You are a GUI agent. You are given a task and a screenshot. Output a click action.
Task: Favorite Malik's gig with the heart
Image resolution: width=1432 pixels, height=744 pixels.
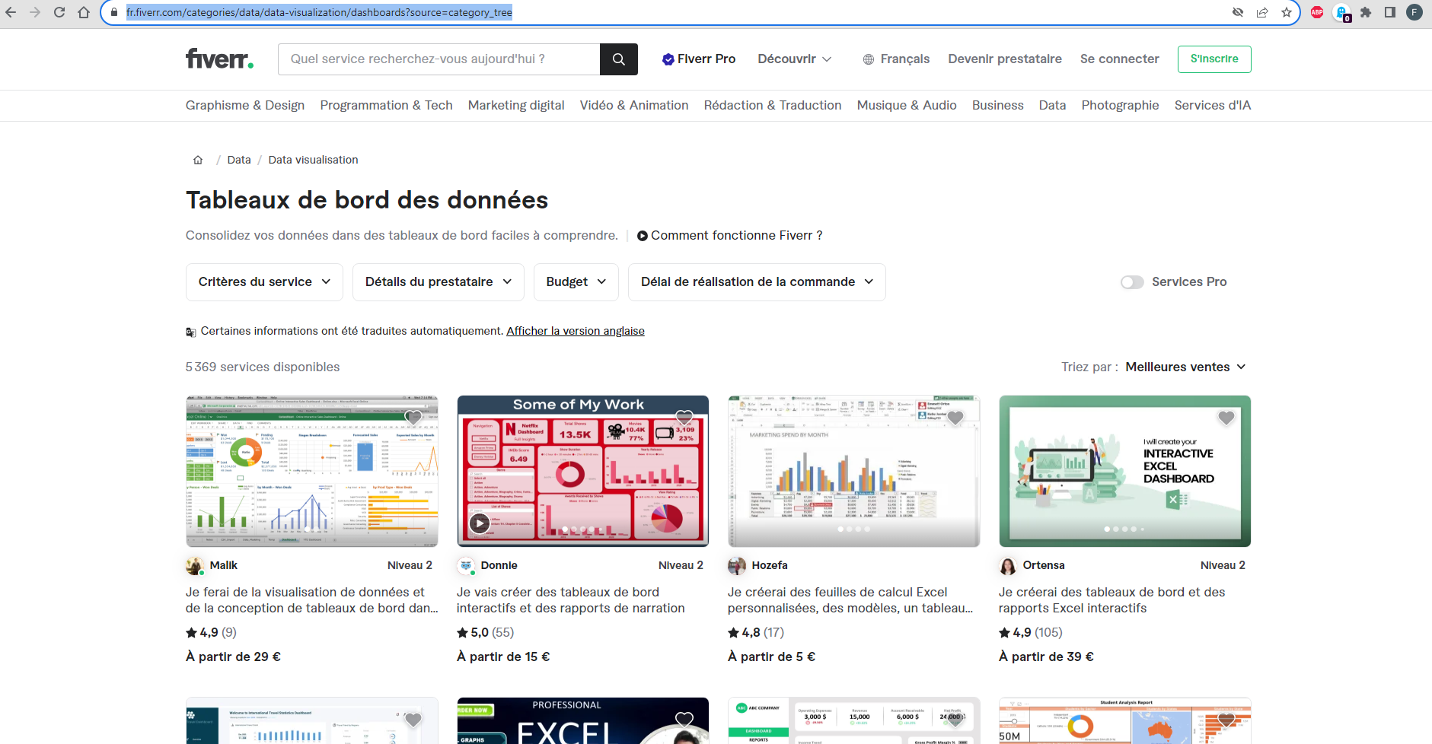click(413, 417)
